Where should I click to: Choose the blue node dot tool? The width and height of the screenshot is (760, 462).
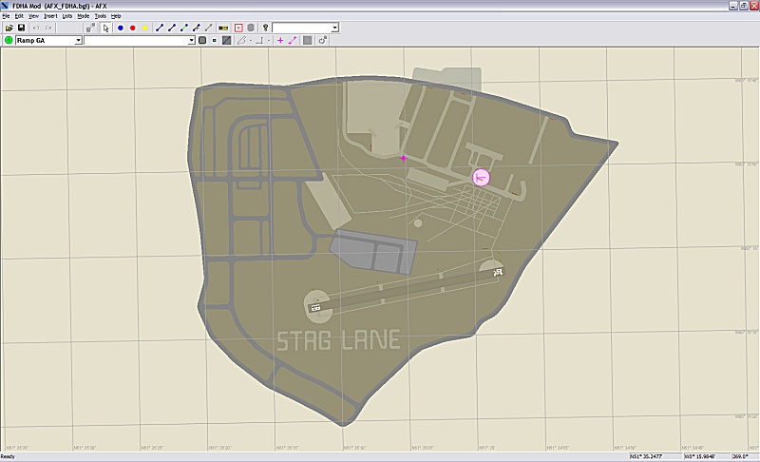pyautogui.click(x=121, y=29)
